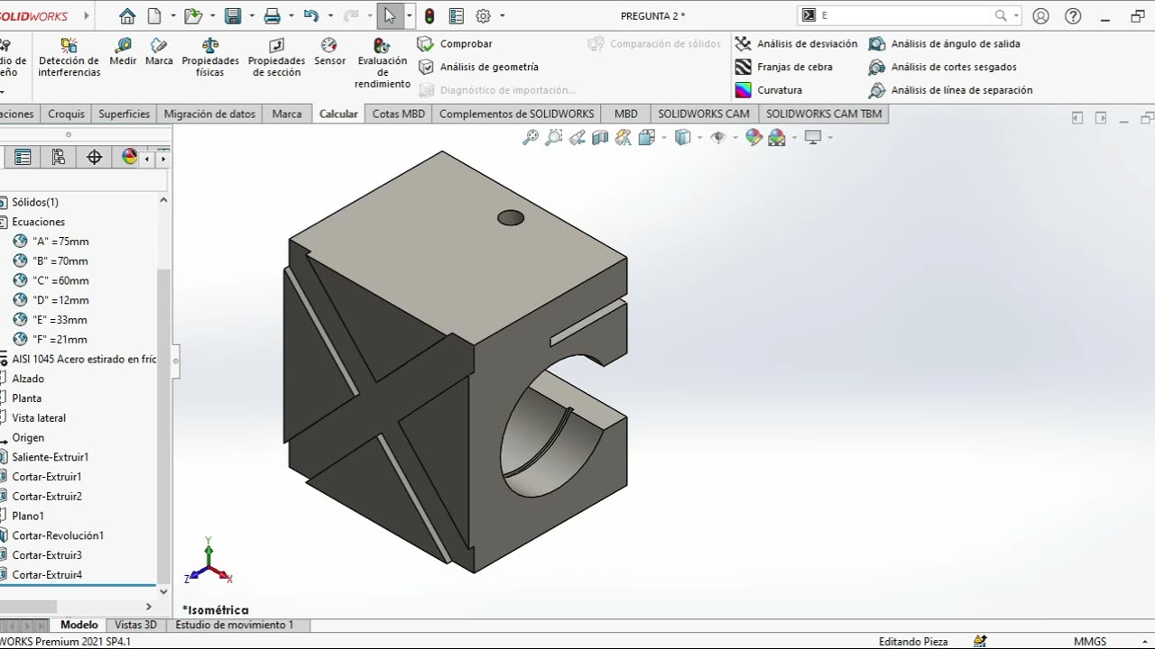The height and width of the screenshot is (649, 1155).
Task: Start Análisis de desviación
Action: tap(796, 43)
